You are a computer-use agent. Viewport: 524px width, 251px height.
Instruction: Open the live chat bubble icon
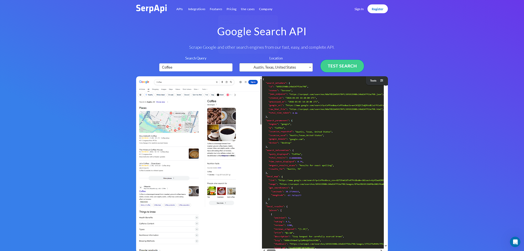click(x=515, y=242)
